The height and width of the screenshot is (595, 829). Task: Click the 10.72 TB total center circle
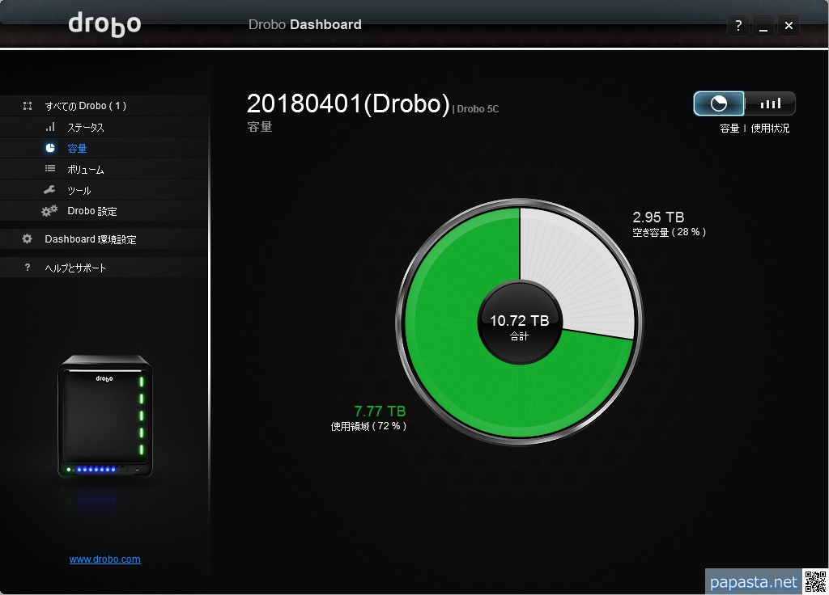[519, 325]
